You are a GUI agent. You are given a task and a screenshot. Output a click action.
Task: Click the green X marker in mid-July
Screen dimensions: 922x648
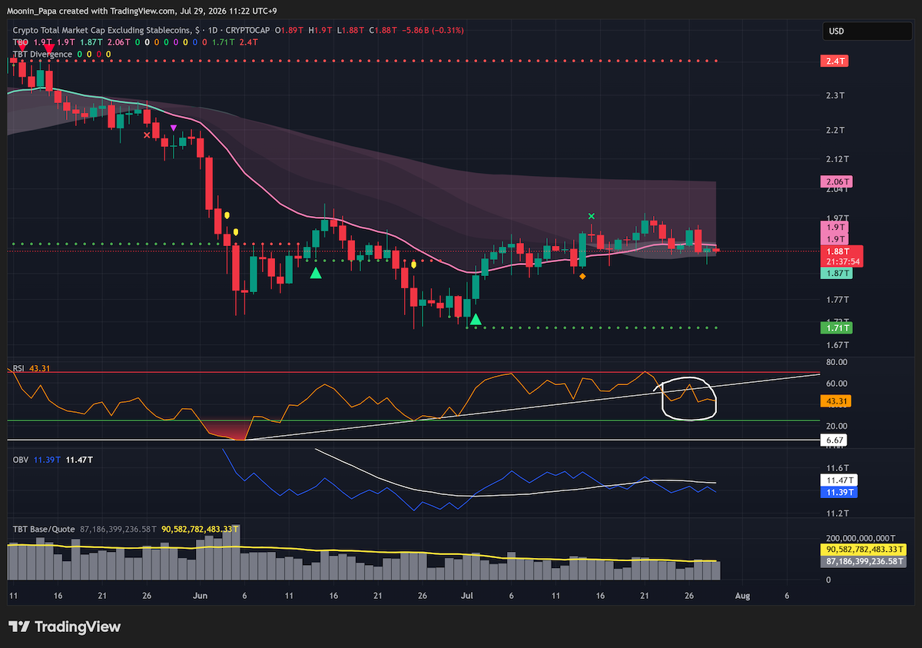[x=591, y=217]
